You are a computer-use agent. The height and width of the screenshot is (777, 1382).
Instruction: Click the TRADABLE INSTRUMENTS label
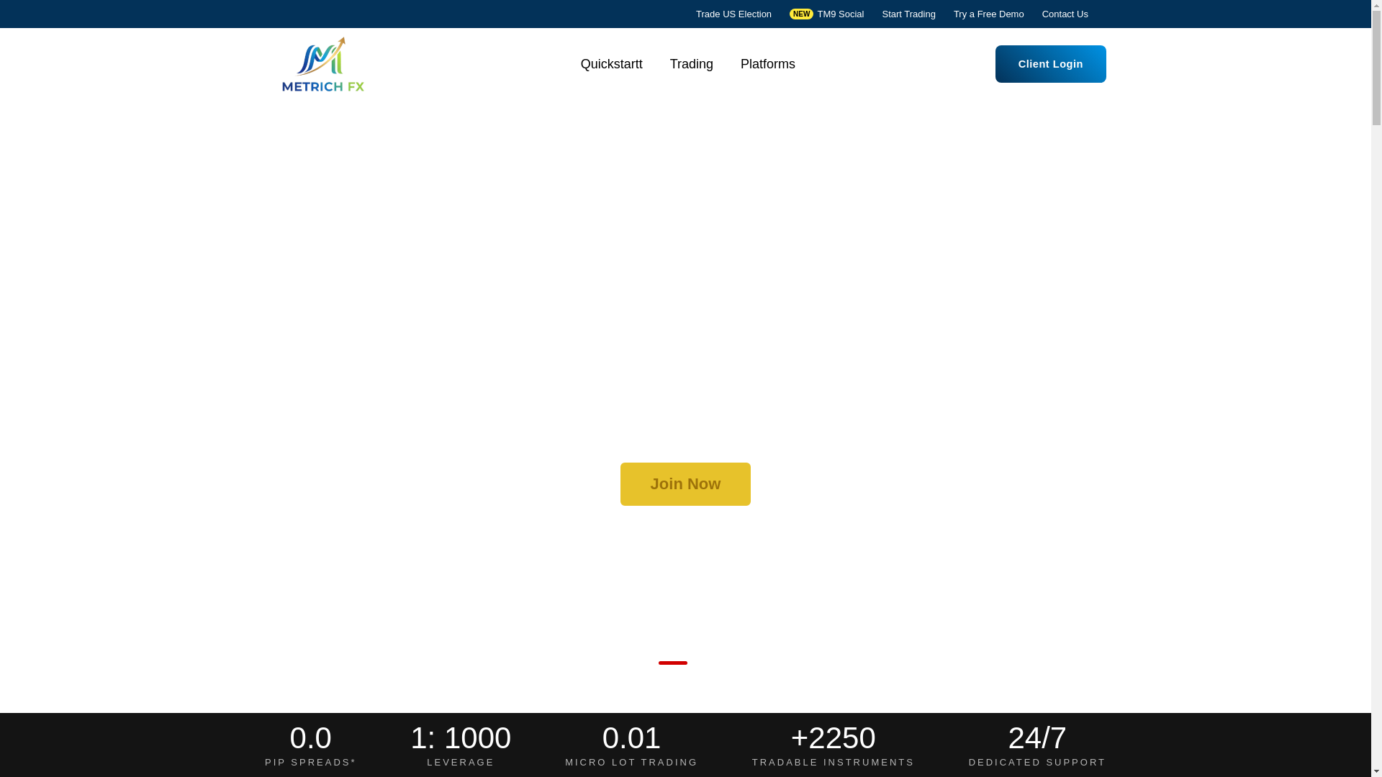coord(833,763)
